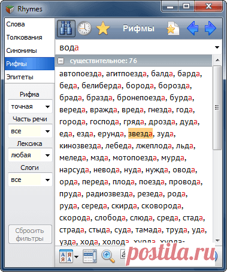Viewport: 227px width, 272px height.
Task: Select the Рифмы section
Action: click(x=29, y=64)
